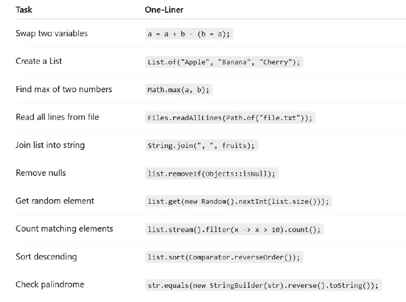Viewport: 406px width, 302px height.
Task: Click 'Find max of two numbers' text
Action: coord(64,90)
